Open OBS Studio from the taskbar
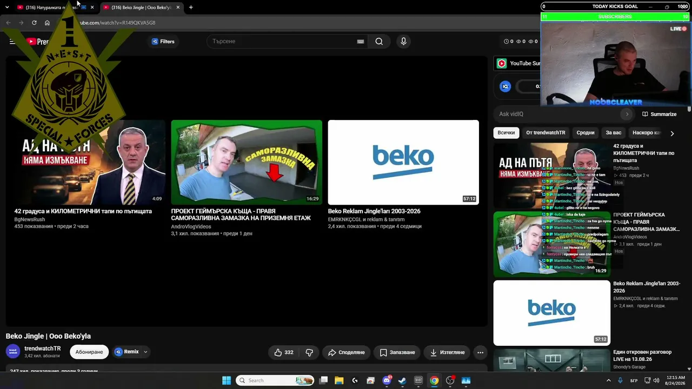This screenshot has height=389, width=692. click(450, 380)
